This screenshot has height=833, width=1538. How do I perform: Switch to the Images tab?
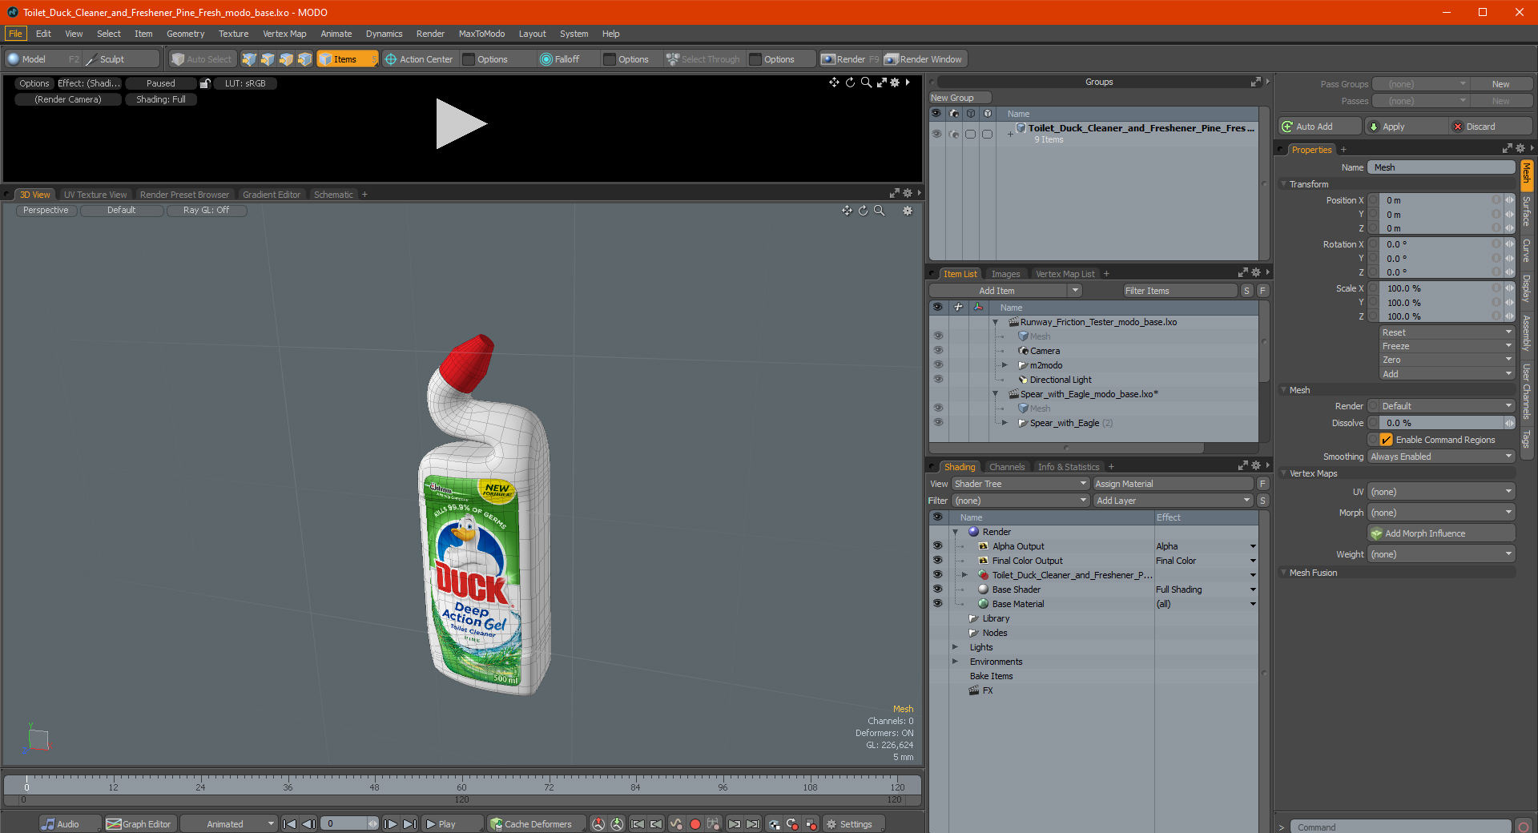(x=1005, y=274)
